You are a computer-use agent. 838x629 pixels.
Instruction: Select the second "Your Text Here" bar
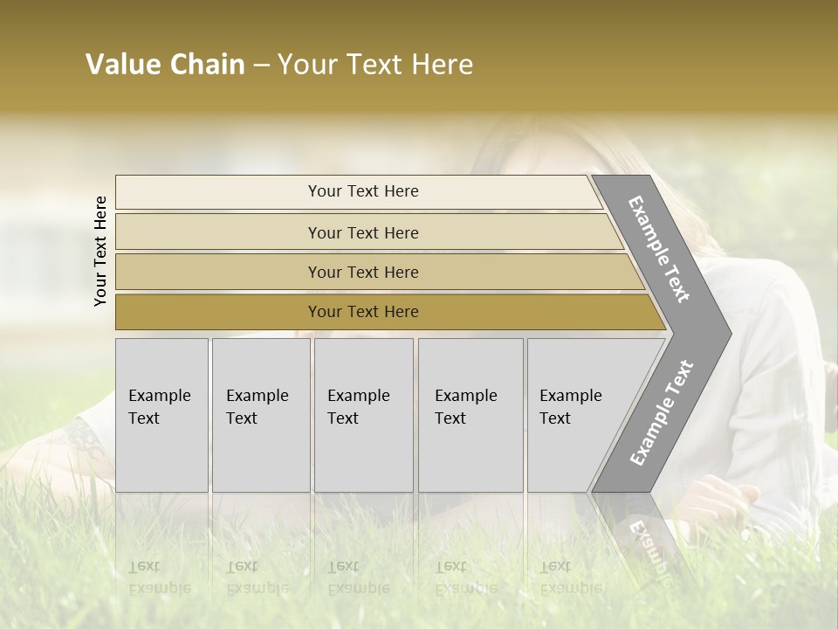(362, 232)
